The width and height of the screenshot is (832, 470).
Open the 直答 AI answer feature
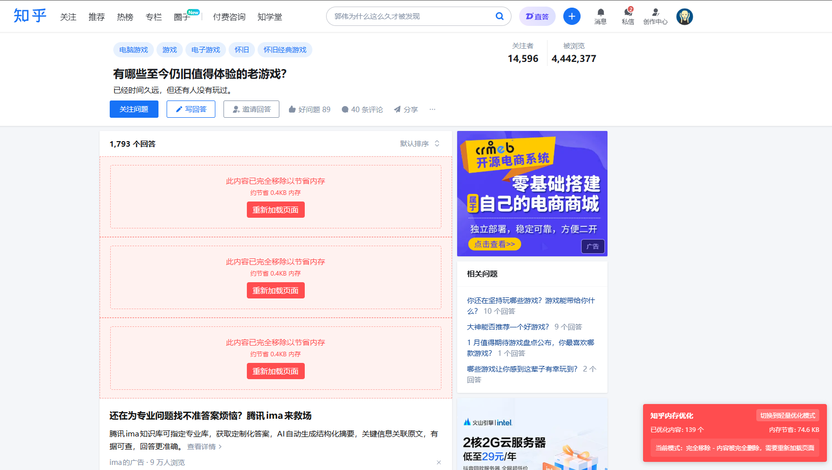click(537, 16)
